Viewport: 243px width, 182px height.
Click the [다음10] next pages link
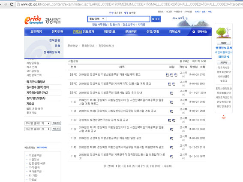(168, 166)
